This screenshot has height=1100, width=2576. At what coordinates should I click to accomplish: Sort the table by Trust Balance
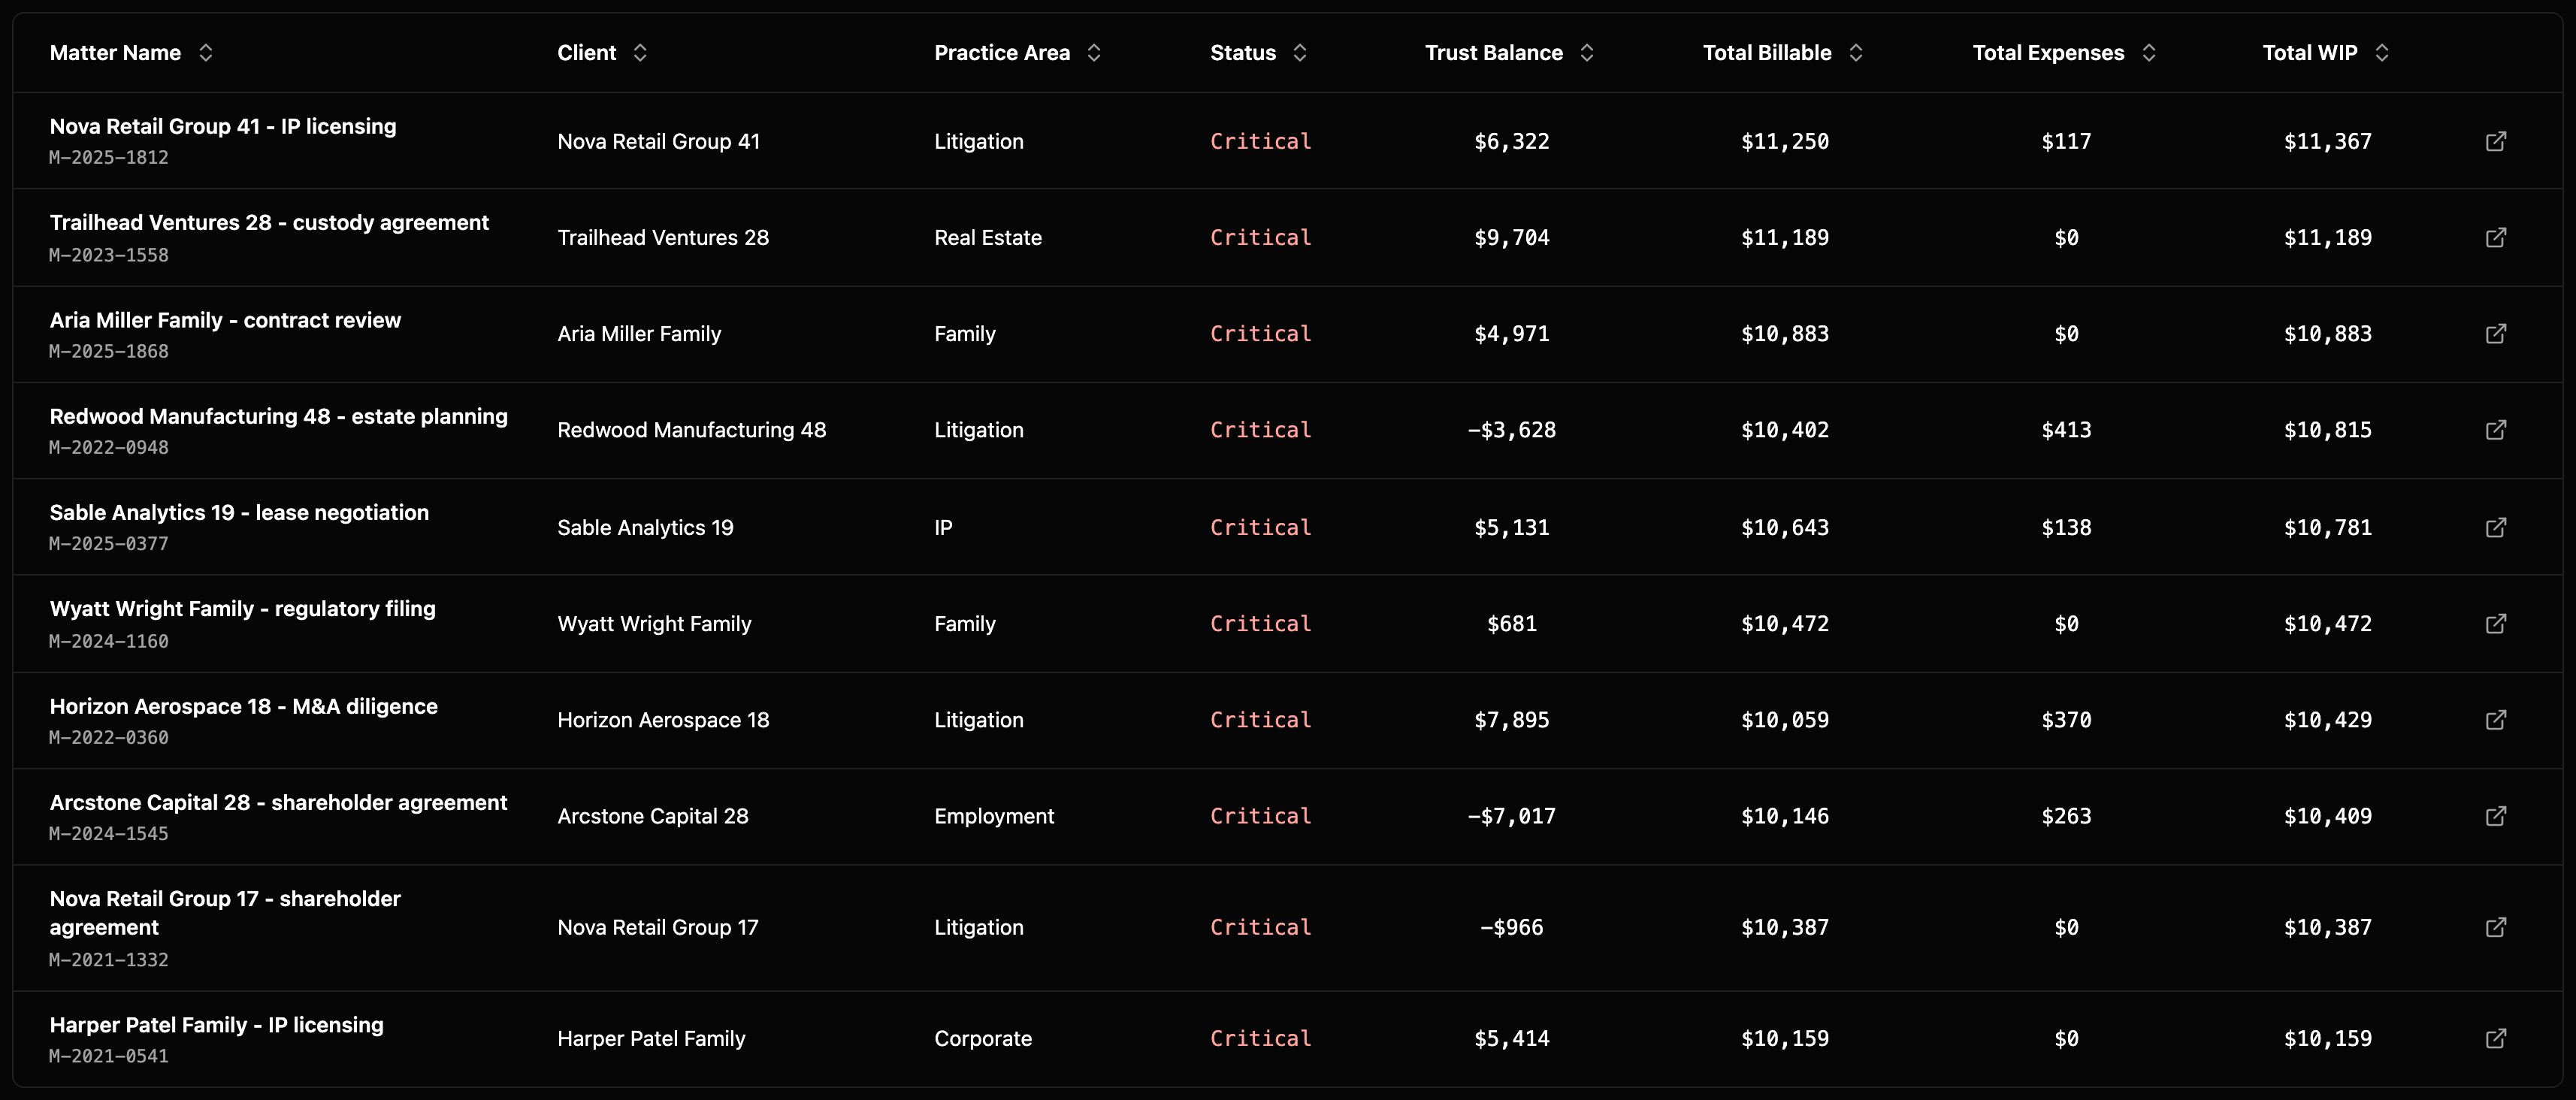1588,53
